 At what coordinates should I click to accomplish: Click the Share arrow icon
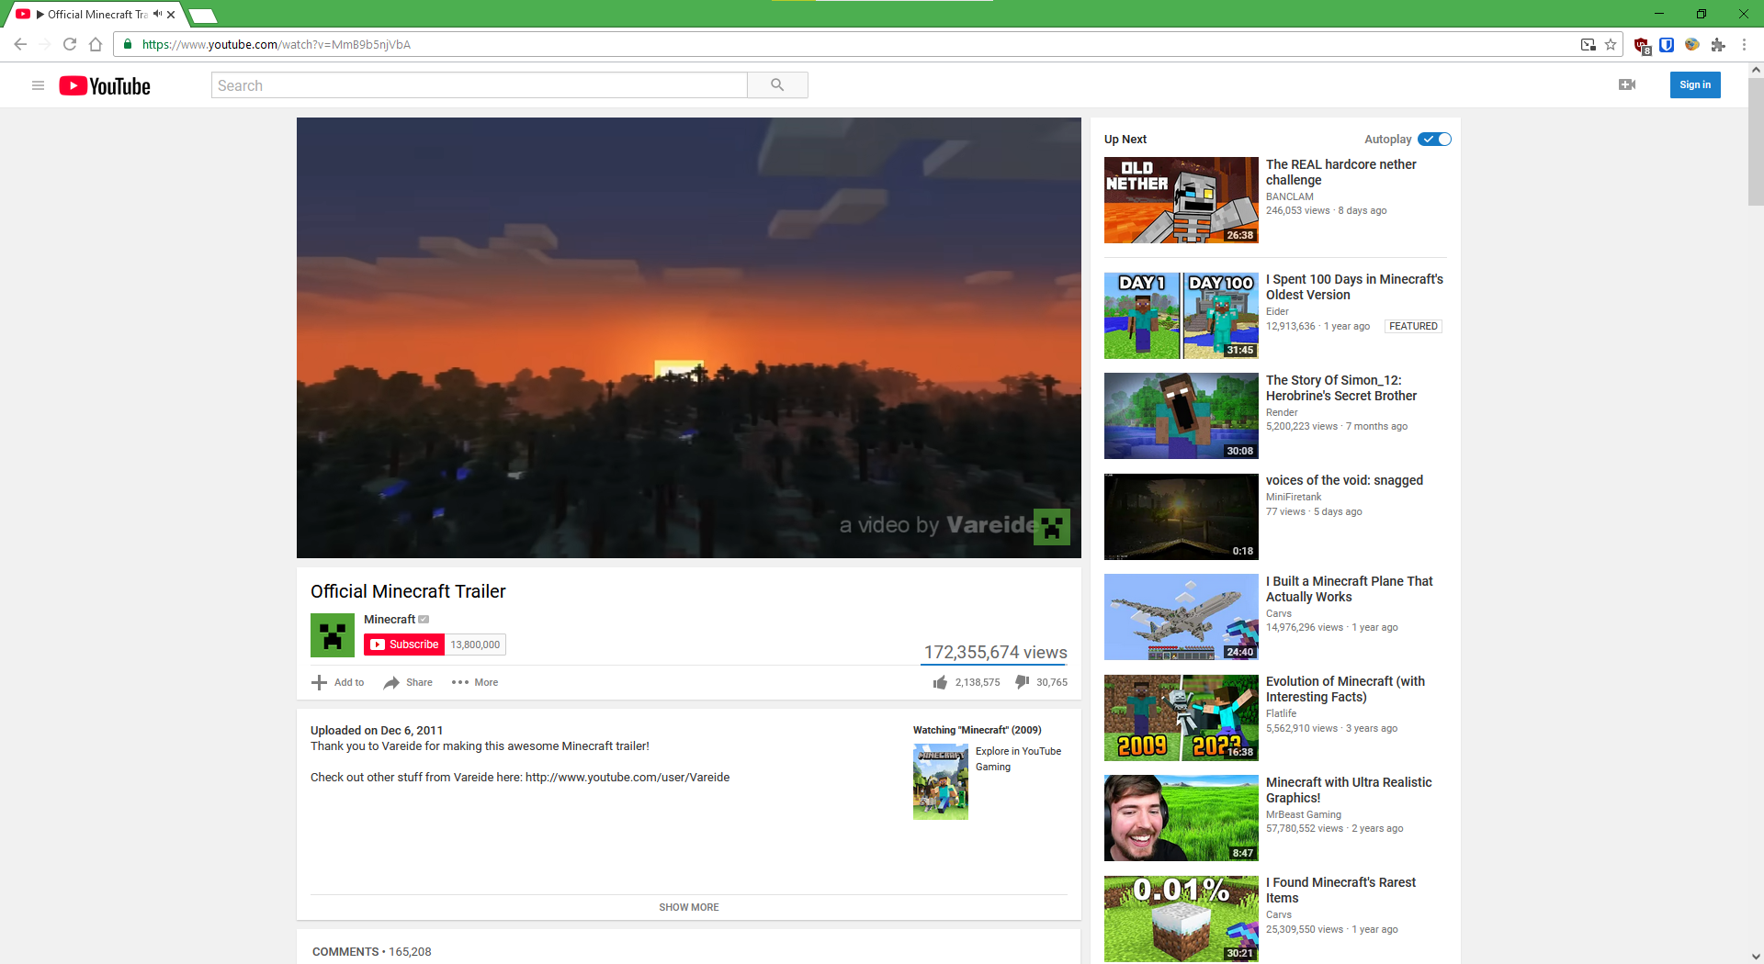(391, 682)
